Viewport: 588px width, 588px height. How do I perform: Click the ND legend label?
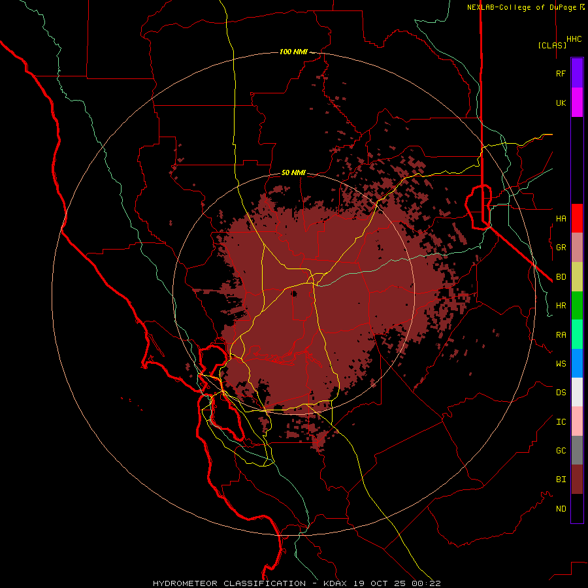(561, 509)
